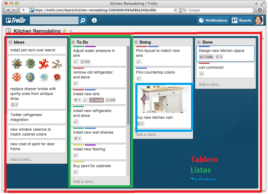Open the Notifications button
Screen dimensions: 268x194
point(213,20)
